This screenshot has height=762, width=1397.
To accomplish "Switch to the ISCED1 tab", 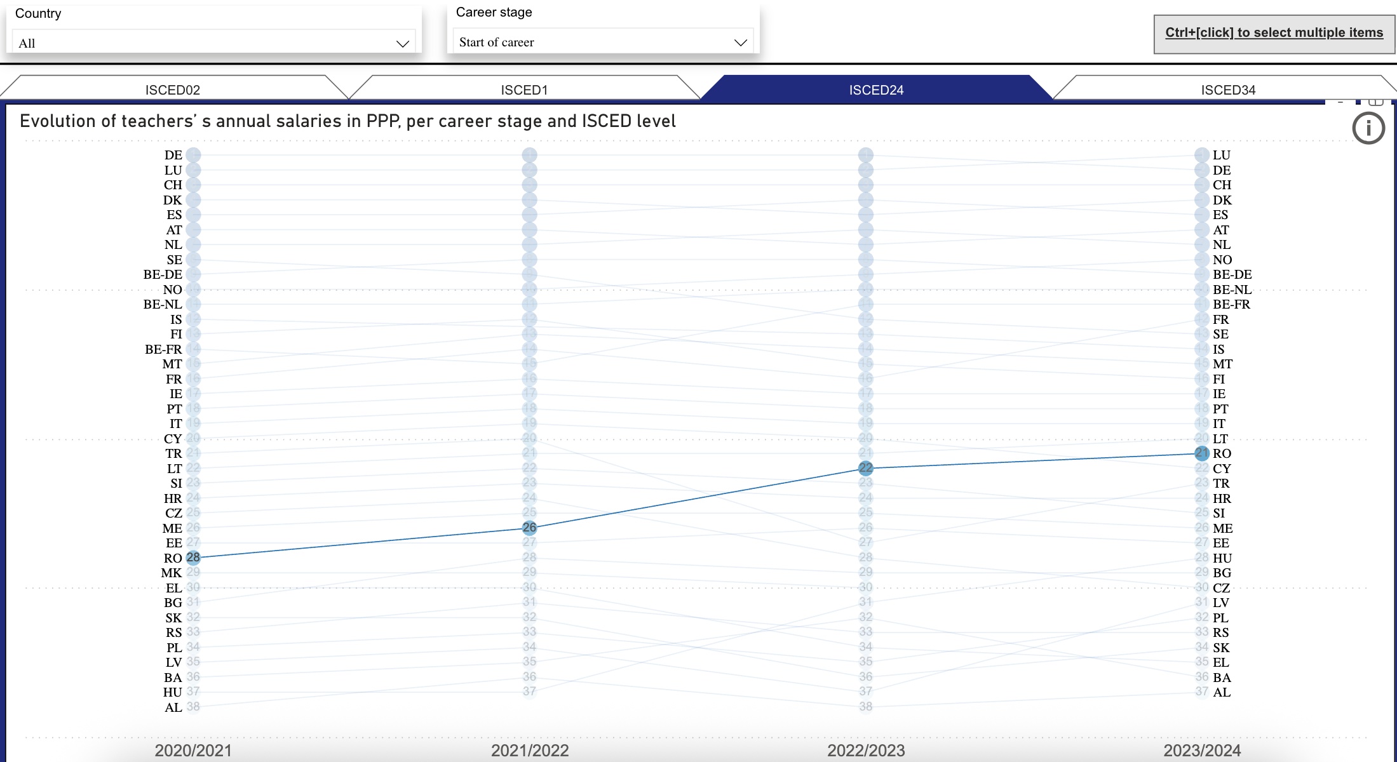I will (x=524, y=90).
